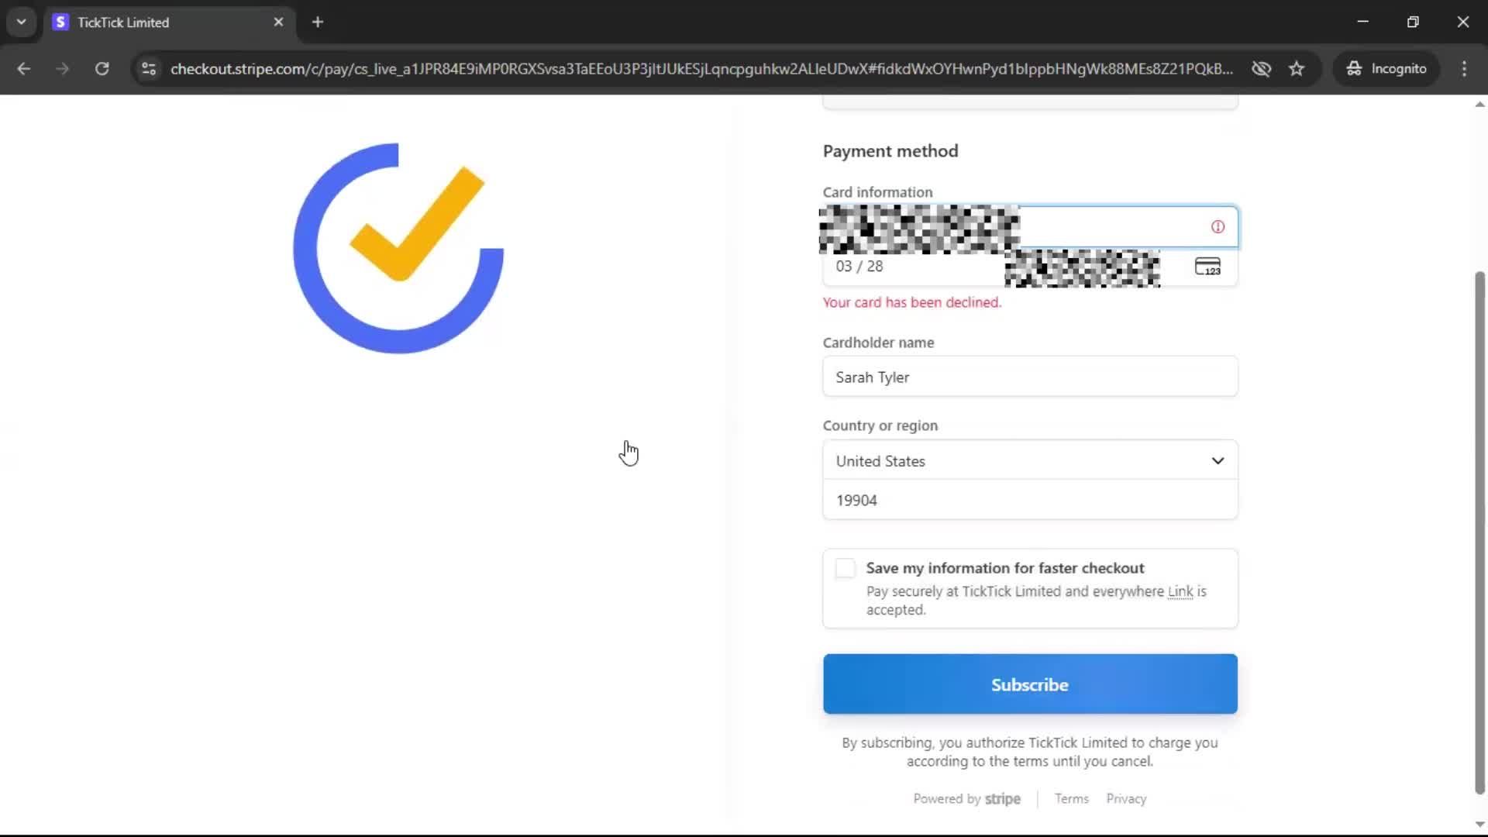Open the Chrome three-dot menu
Screen dimensions: 1488x837
pyautogui.click(x=1464, y=69)
